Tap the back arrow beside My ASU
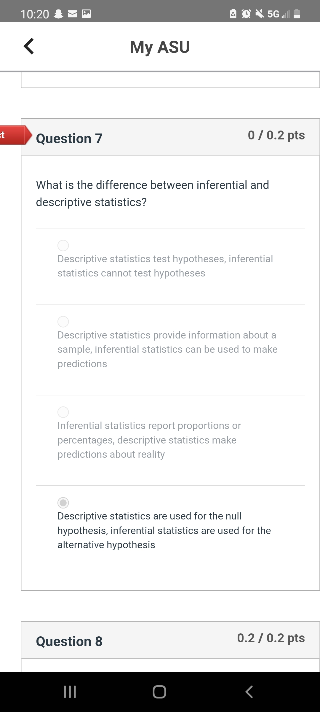Screen dimensions: 320x712 (x=29, y=46)
